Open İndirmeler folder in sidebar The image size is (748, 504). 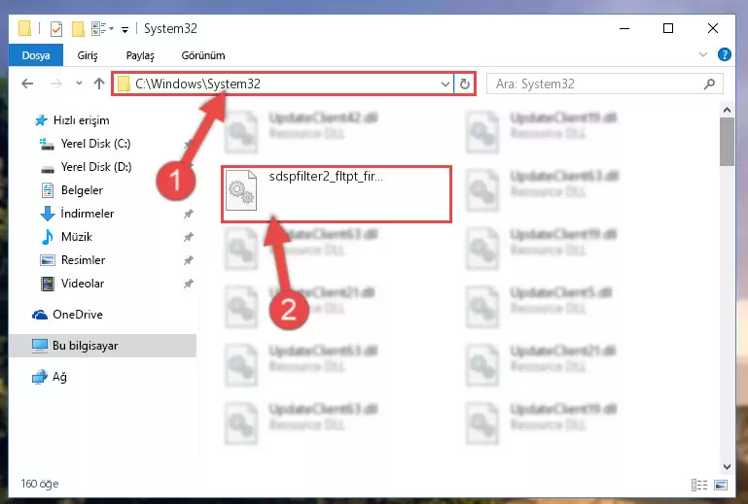[x=87, y=214]
